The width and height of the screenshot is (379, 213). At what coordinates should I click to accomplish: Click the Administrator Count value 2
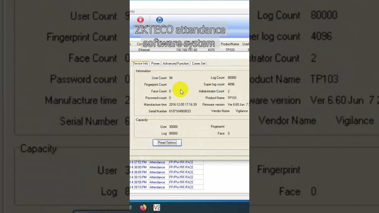(229, 91)
